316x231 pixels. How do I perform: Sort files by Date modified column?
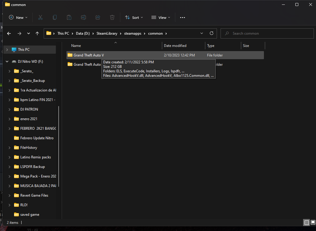175,46
